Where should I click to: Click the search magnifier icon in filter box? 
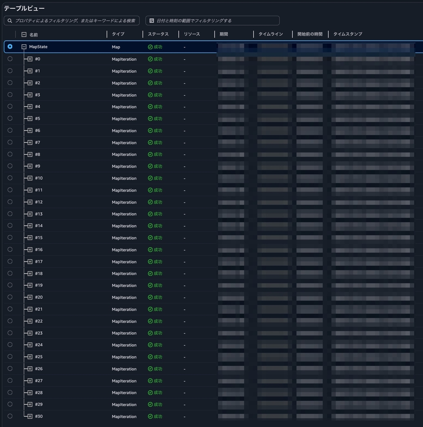pos(10,21)
